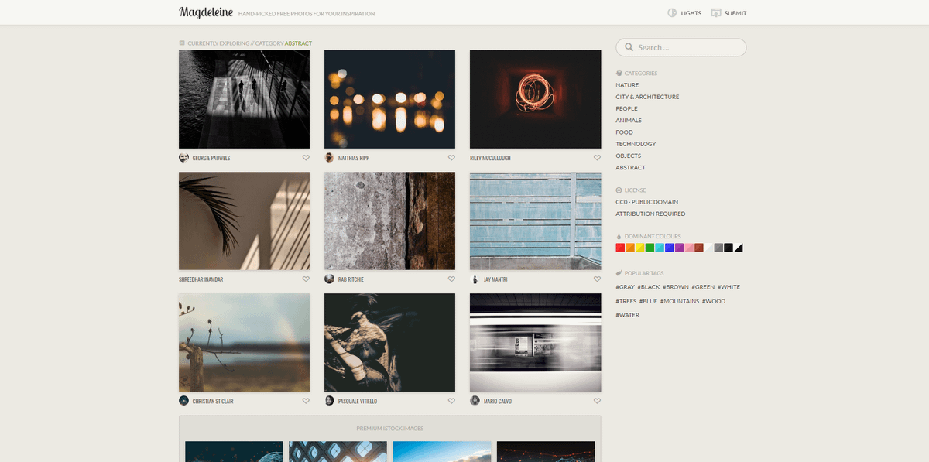Viewport: 929px width, 462px height.
Task: Open the orange light-painting spiral thumbnail
Action: (535, 99)
